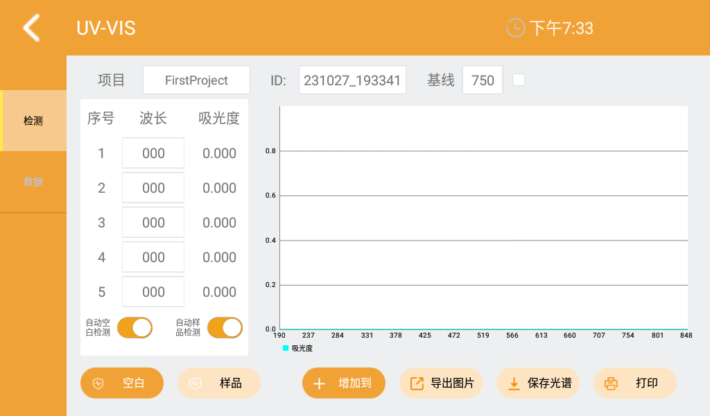Click the 基线 value field showing 750
The height and width of the screenshot is (416, 710).
(x=483, y=80)
